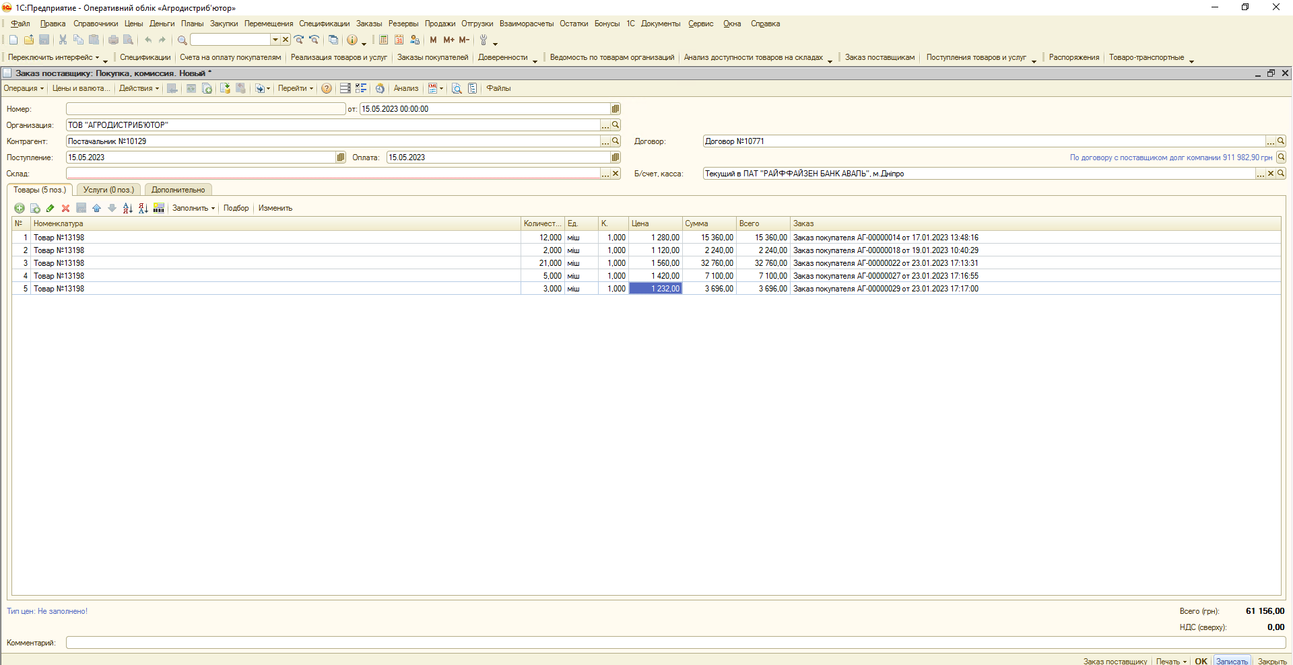Screen dimensions: 1293x665
Task: Expand the Переключить интерфейс dropdown
Action: tap(54, 58)
